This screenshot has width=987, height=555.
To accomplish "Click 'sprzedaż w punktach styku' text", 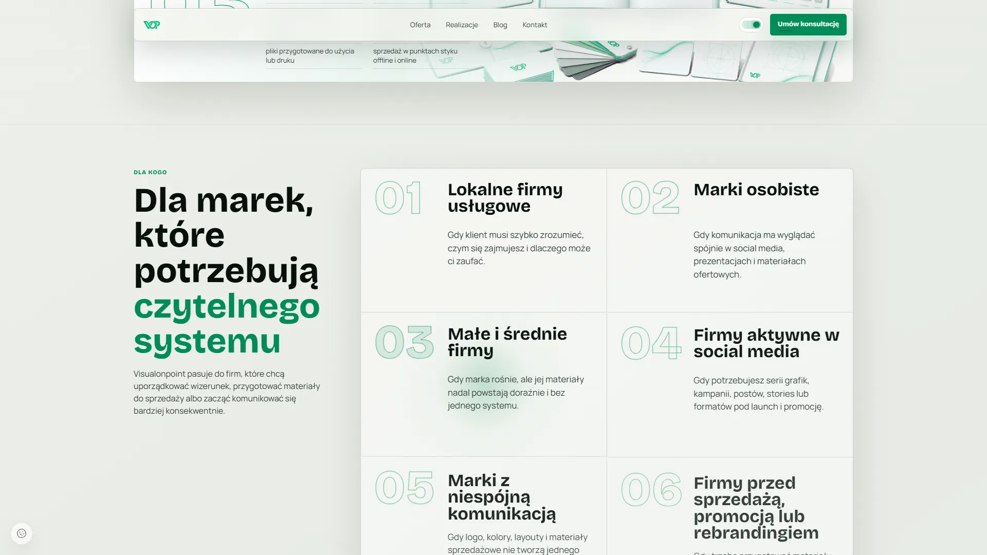I will (x=415, y=55).
